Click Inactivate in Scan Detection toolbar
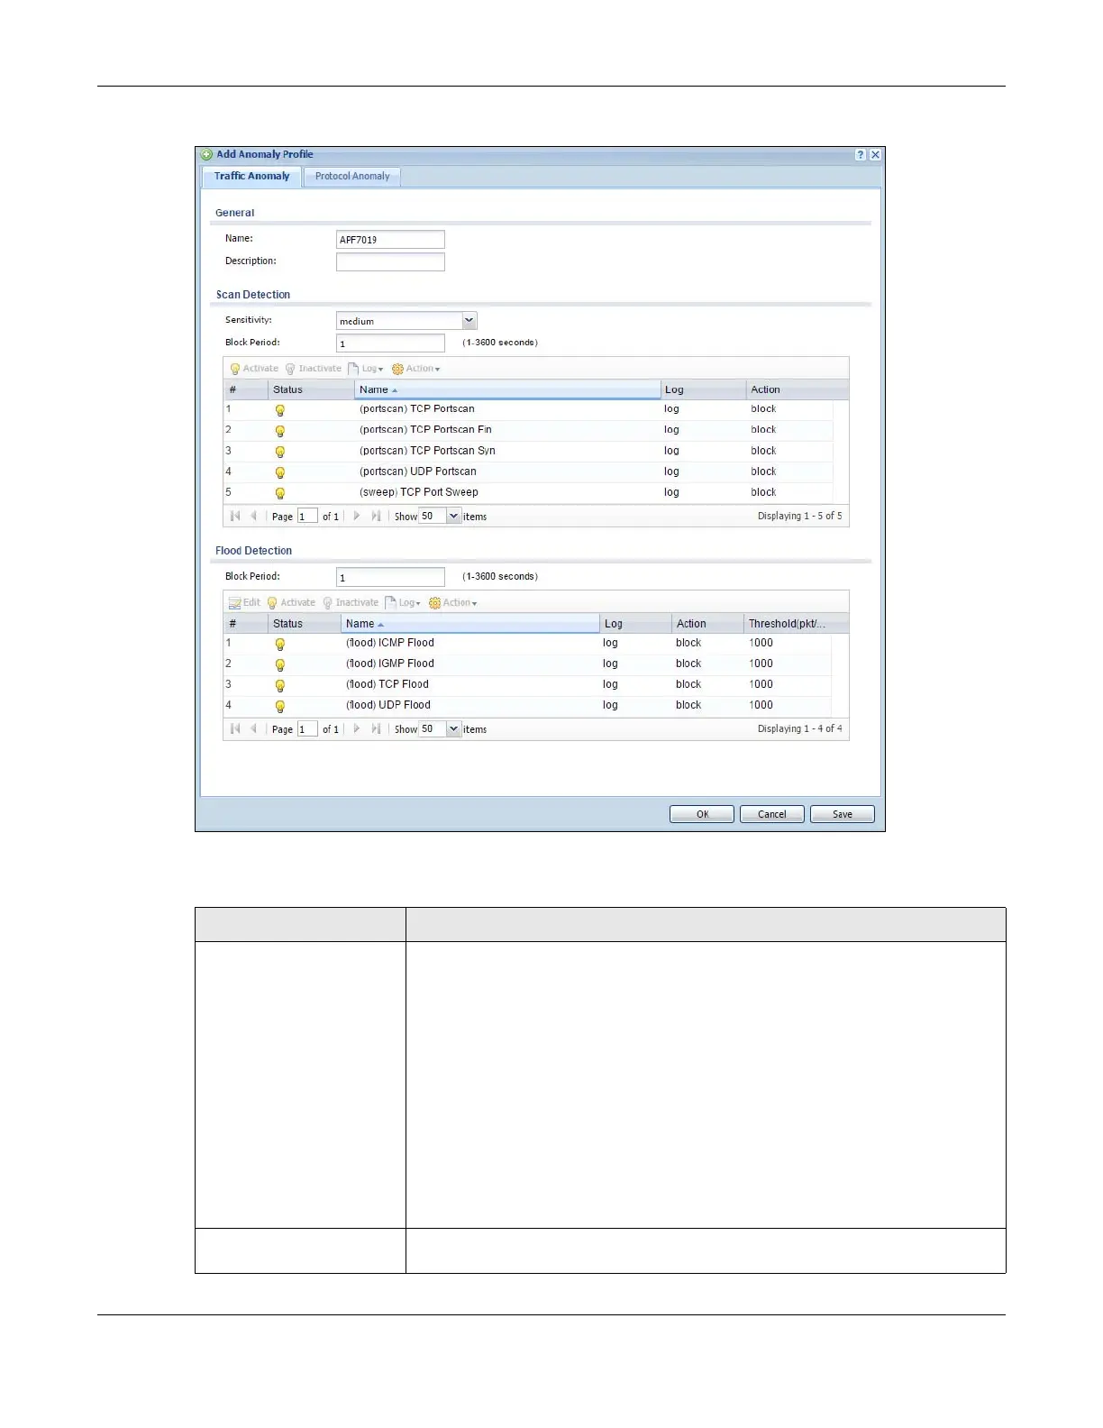Viewport: 1103px width, 1428px height. (x=313, y=369)
